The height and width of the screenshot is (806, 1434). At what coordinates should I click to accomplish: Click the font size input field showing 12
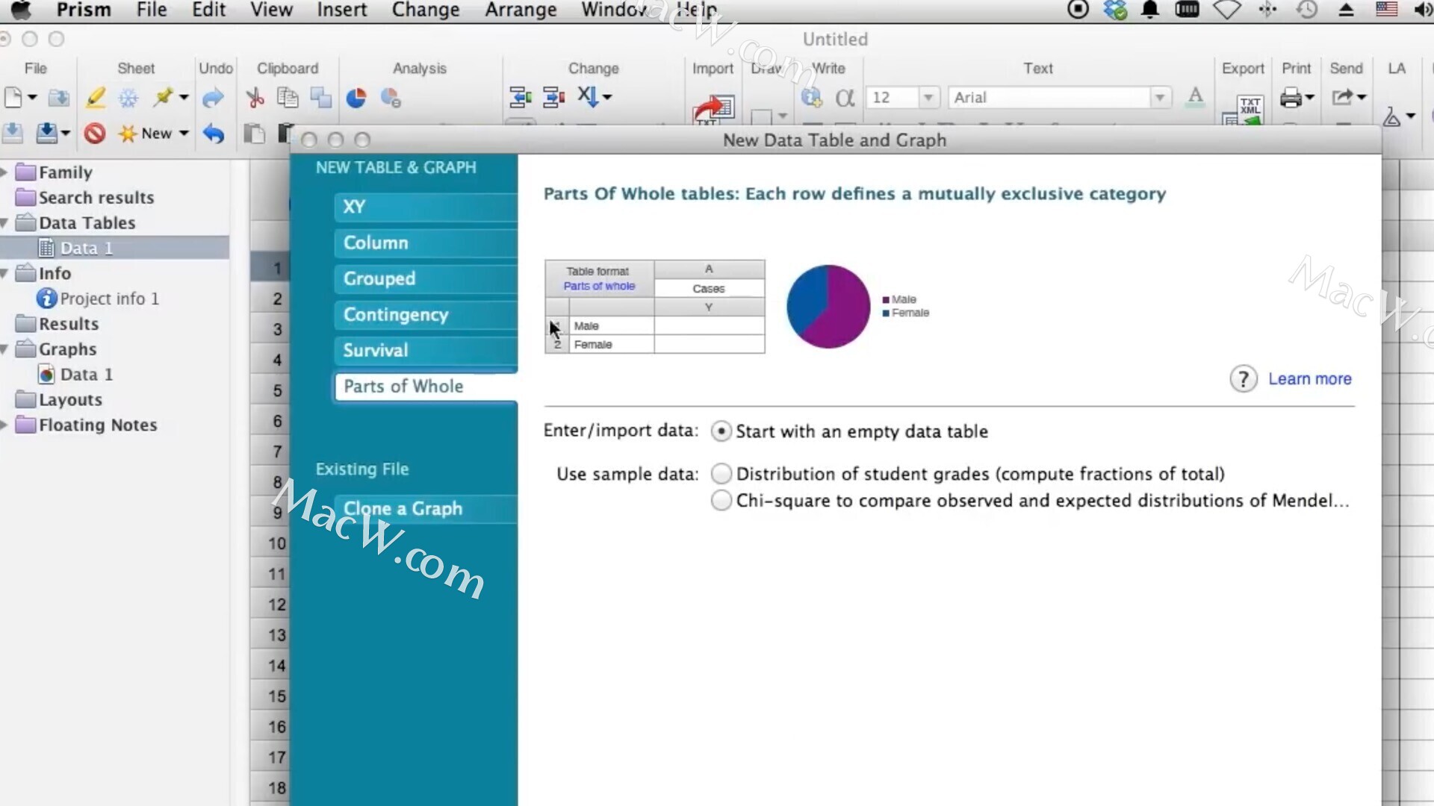click(892, 98)
